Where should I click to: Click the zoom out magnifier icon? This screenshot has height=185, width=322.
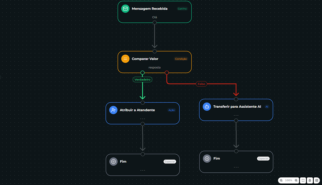coord(281,180)
